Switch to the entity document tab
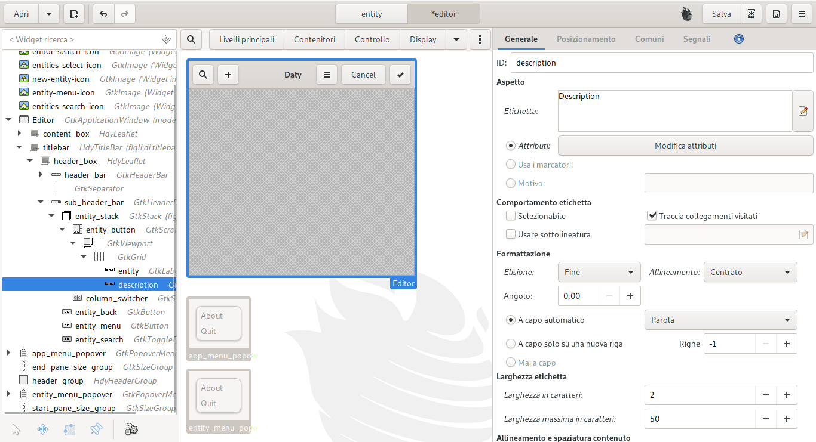Image resolution: width=816 pixels, height=442 pixels. click(x=372, y=14)
